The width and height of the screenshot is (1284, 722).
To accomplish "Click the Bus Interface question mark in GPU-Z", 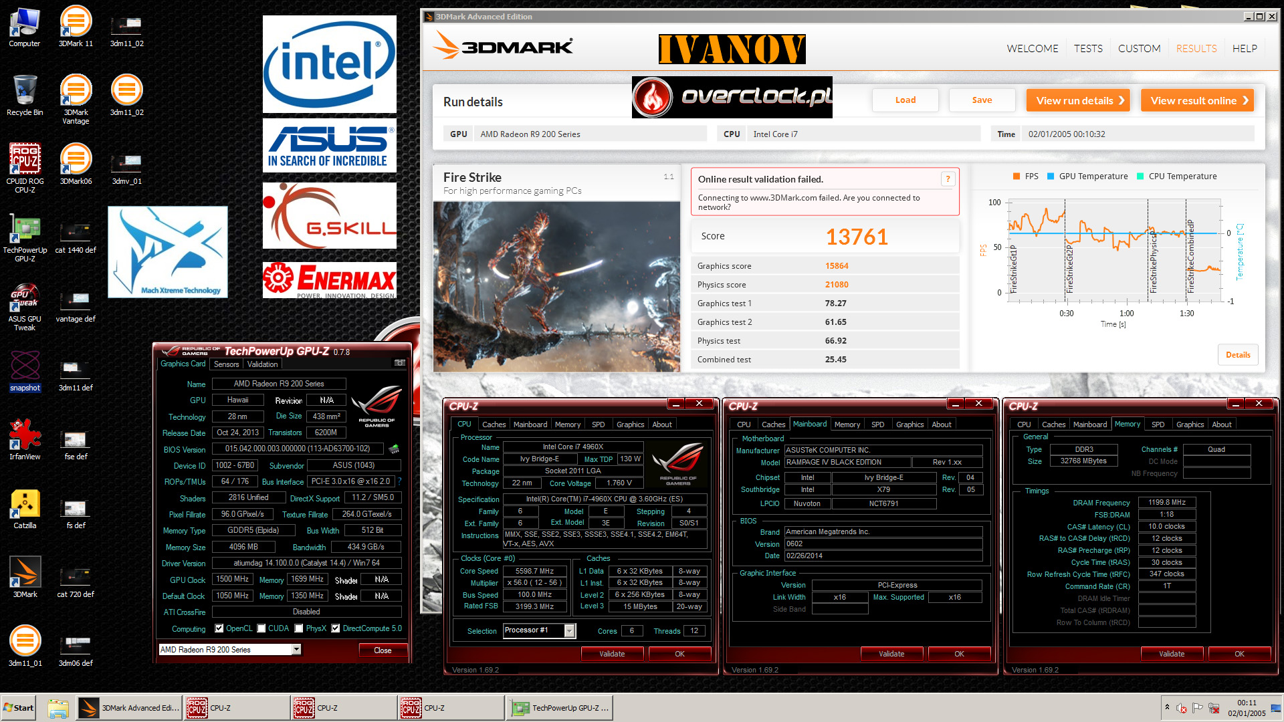I will (x=399, y=481).
